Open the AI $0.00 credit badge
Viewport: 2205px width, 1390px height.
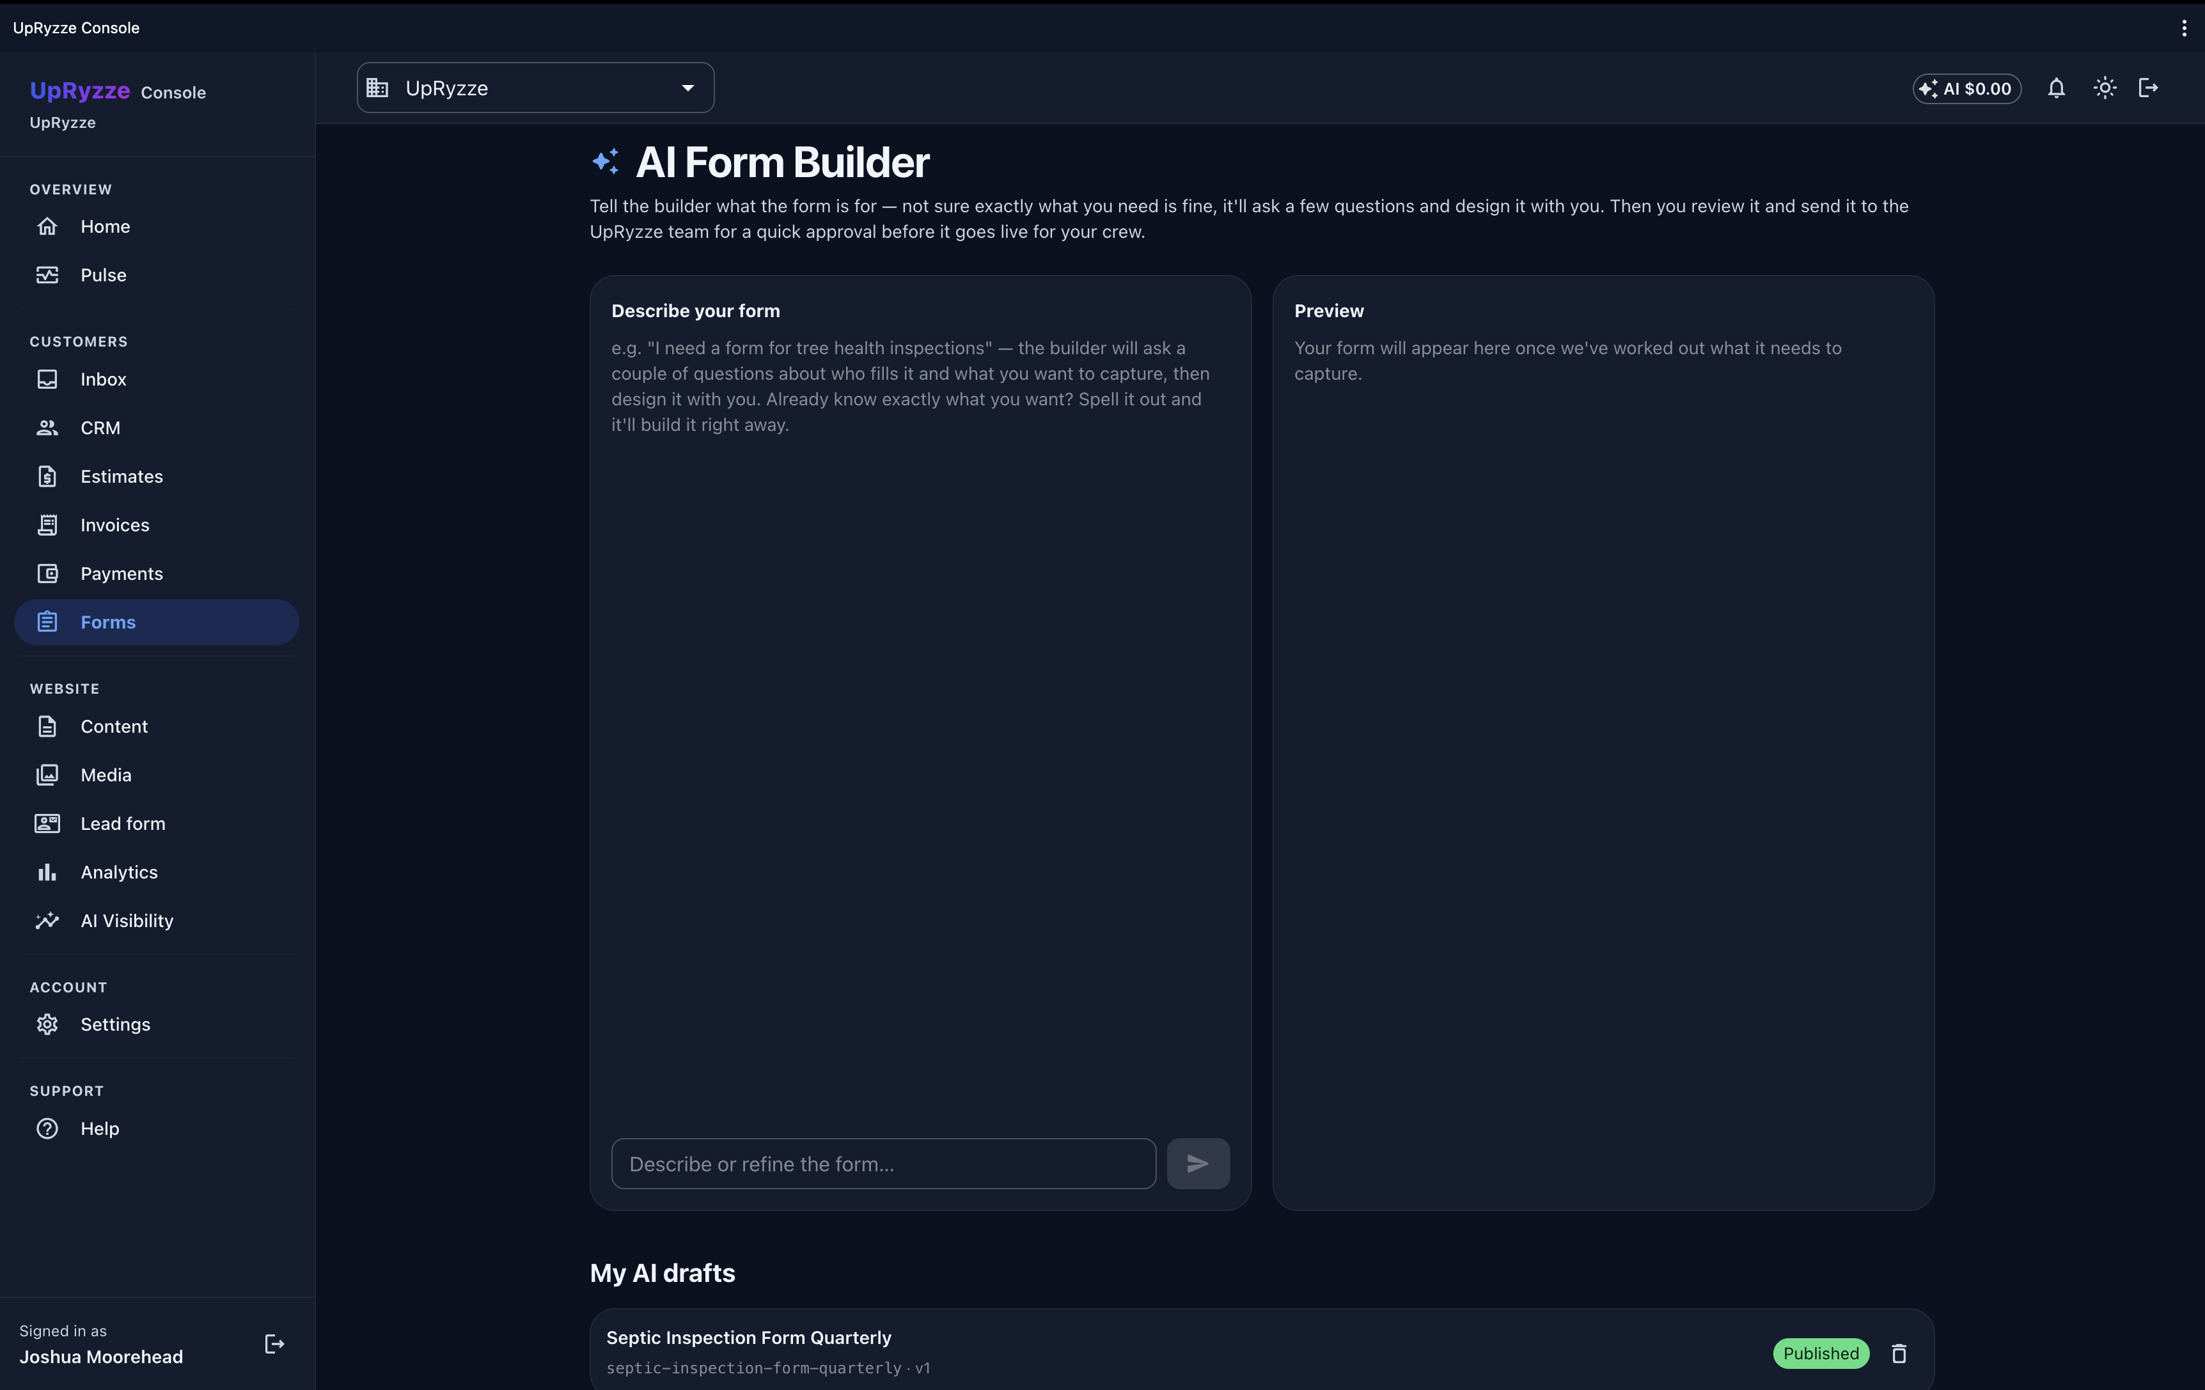[1967, 88]
